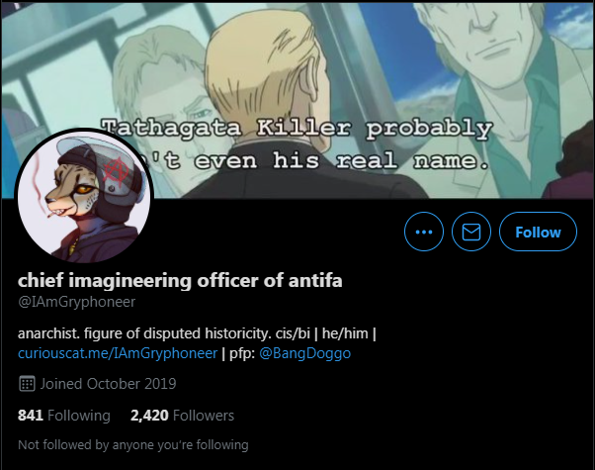Click the display name 'chief imagineering officer of antifa'
The width and height of the screenshot is (595, 470).
click(x=180, y=281)
